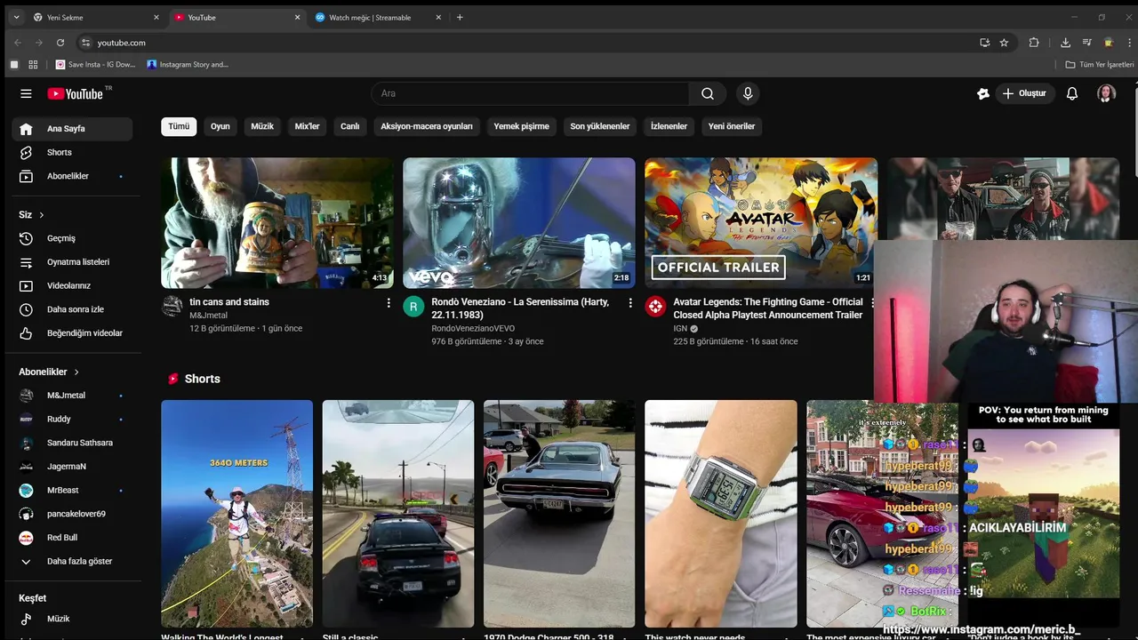Select the Tümü filter chip
The height and width of the screenshot is (640, 1138).
pyautogui.click(x=179, y=126)
